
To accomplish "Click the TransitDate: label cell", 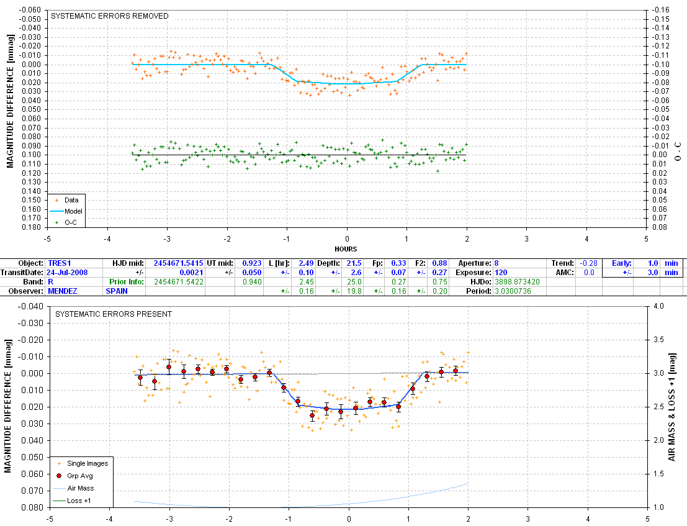I will click(22, 272).
